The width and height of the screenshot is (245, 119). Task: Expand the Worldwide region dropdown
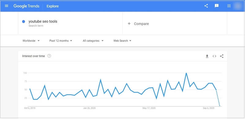31,41
